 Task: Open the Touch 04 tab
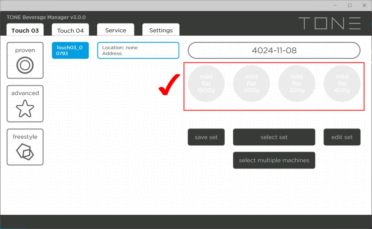pyautogui.click(x=70, y=30)
